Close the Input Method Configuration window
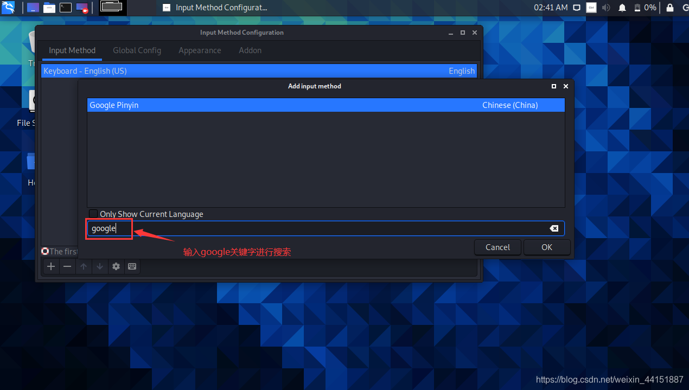This screenshot has width=689, height=390. coord(475,33)
